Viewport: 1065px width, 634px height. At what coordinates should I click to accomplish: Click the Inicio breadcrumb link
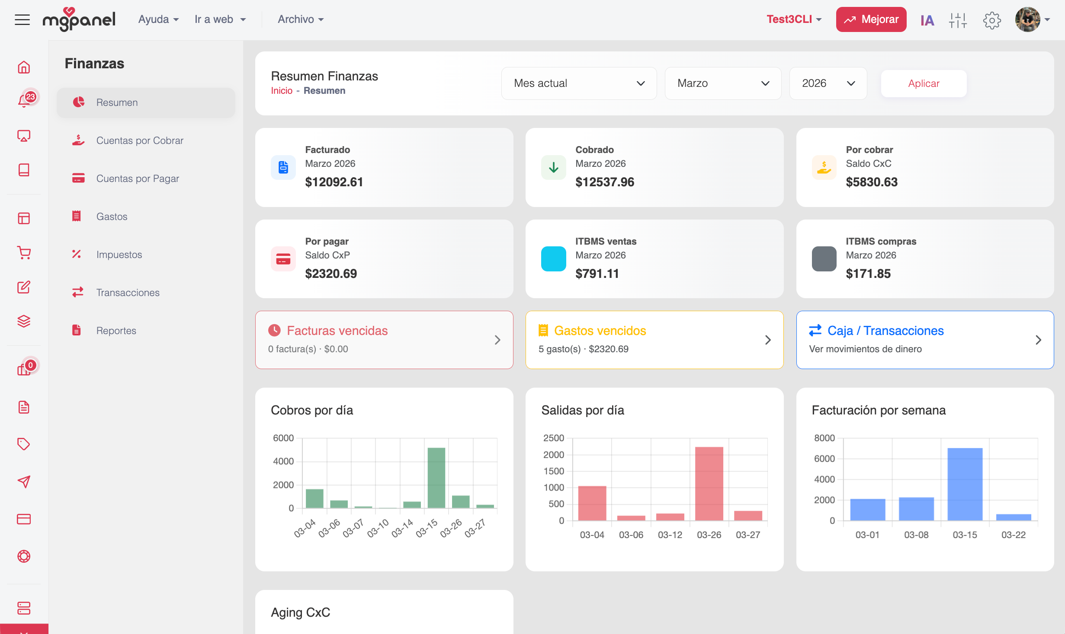tap(282, 91)
